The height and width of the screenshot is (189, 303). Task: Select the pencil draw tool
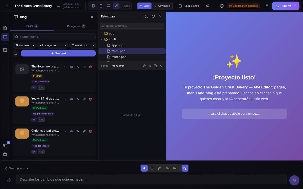tap(159, 168)
